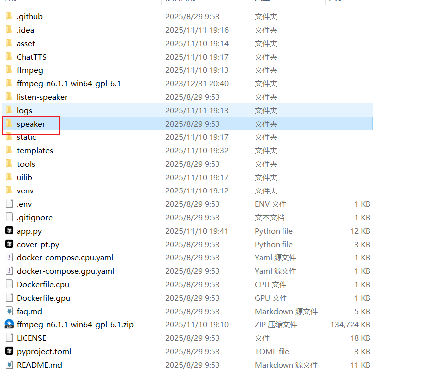Click the docker-compose.gpu.yaml file icon
424x380 pixels.
tap(9, 271)
